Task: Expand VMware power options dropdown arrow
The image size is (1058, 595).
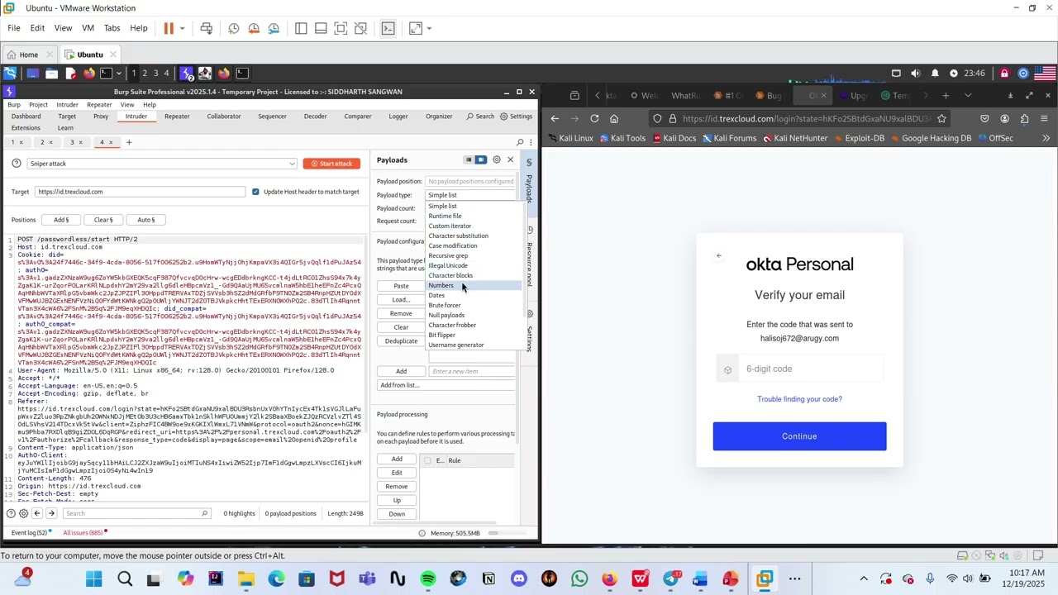Action: [x=182, y=28]
